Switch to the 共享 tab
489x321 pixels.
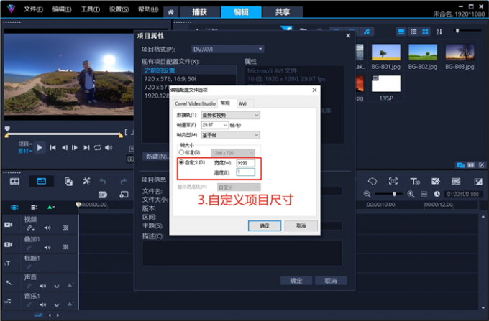pos(283,12)
